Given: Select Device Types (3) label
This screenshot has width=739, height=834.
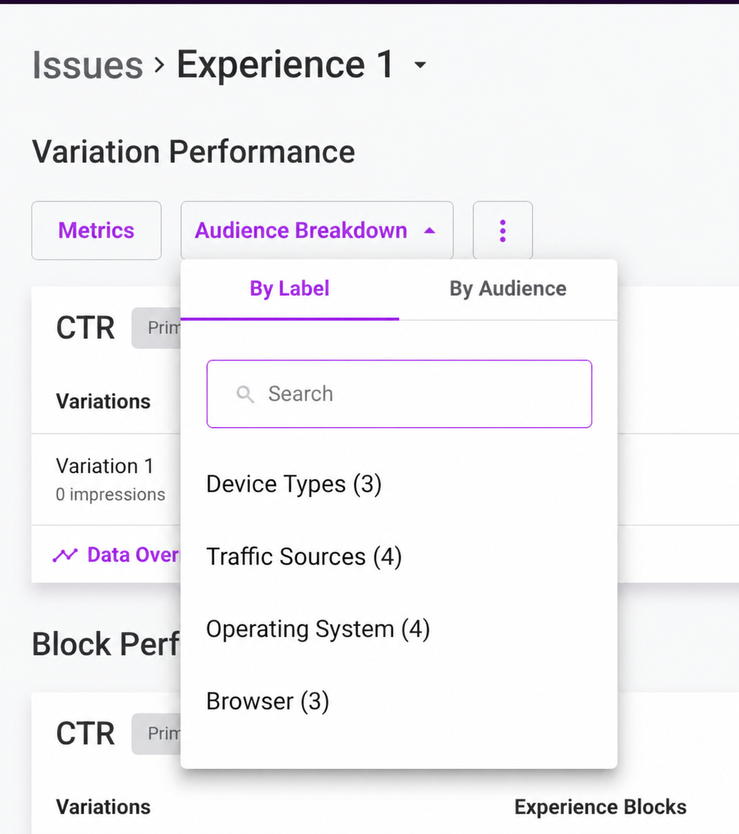Looking at the screenshot, I should click(294, 484).
